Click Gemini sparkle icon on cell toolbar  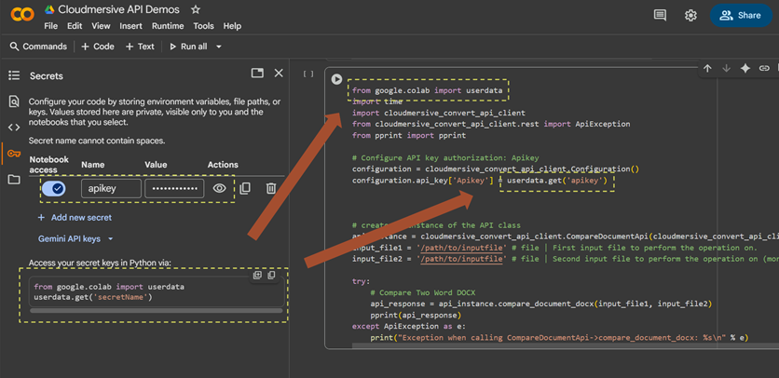point(745,69)
